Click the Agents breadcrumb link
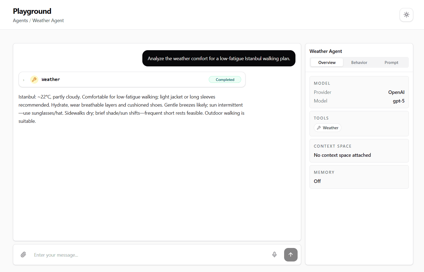 [20, 21]
